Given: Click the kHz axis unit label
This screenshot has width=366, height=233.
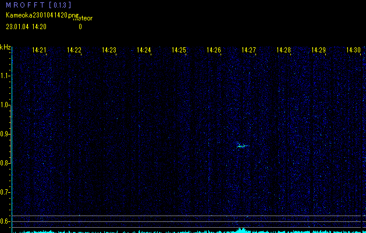Looking at the screenshot, I should [x=5, y=47].
